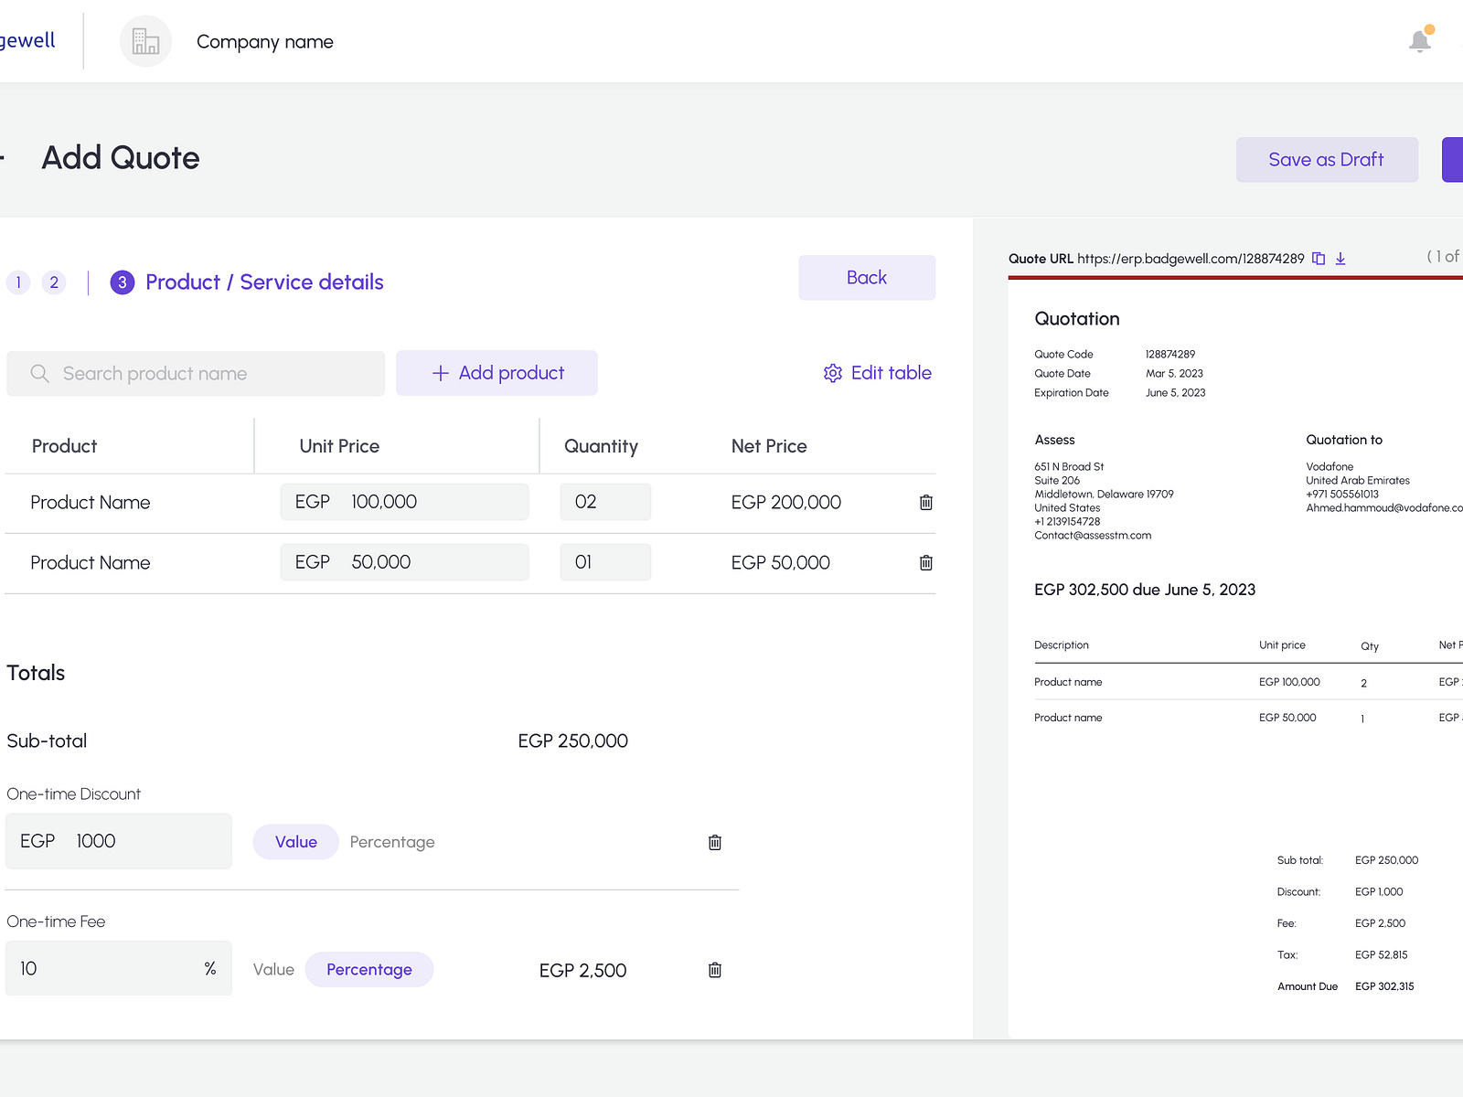
Task: Click the Totals section heading
Action: [36, 673]
